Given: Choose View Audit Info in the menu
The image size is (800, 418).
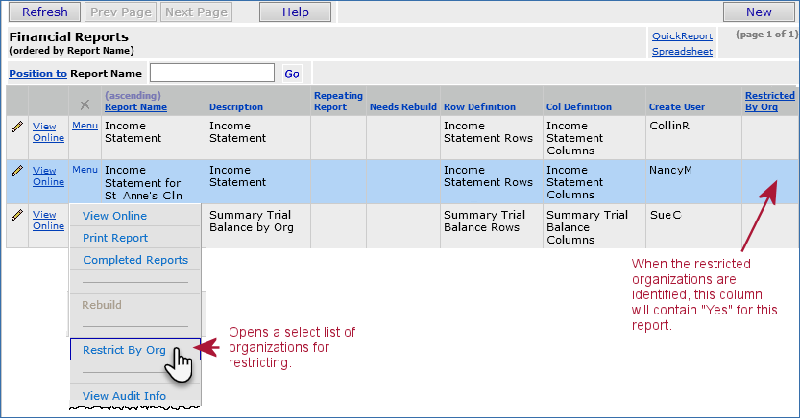Looking at the screenshot, I should point(124,396).
